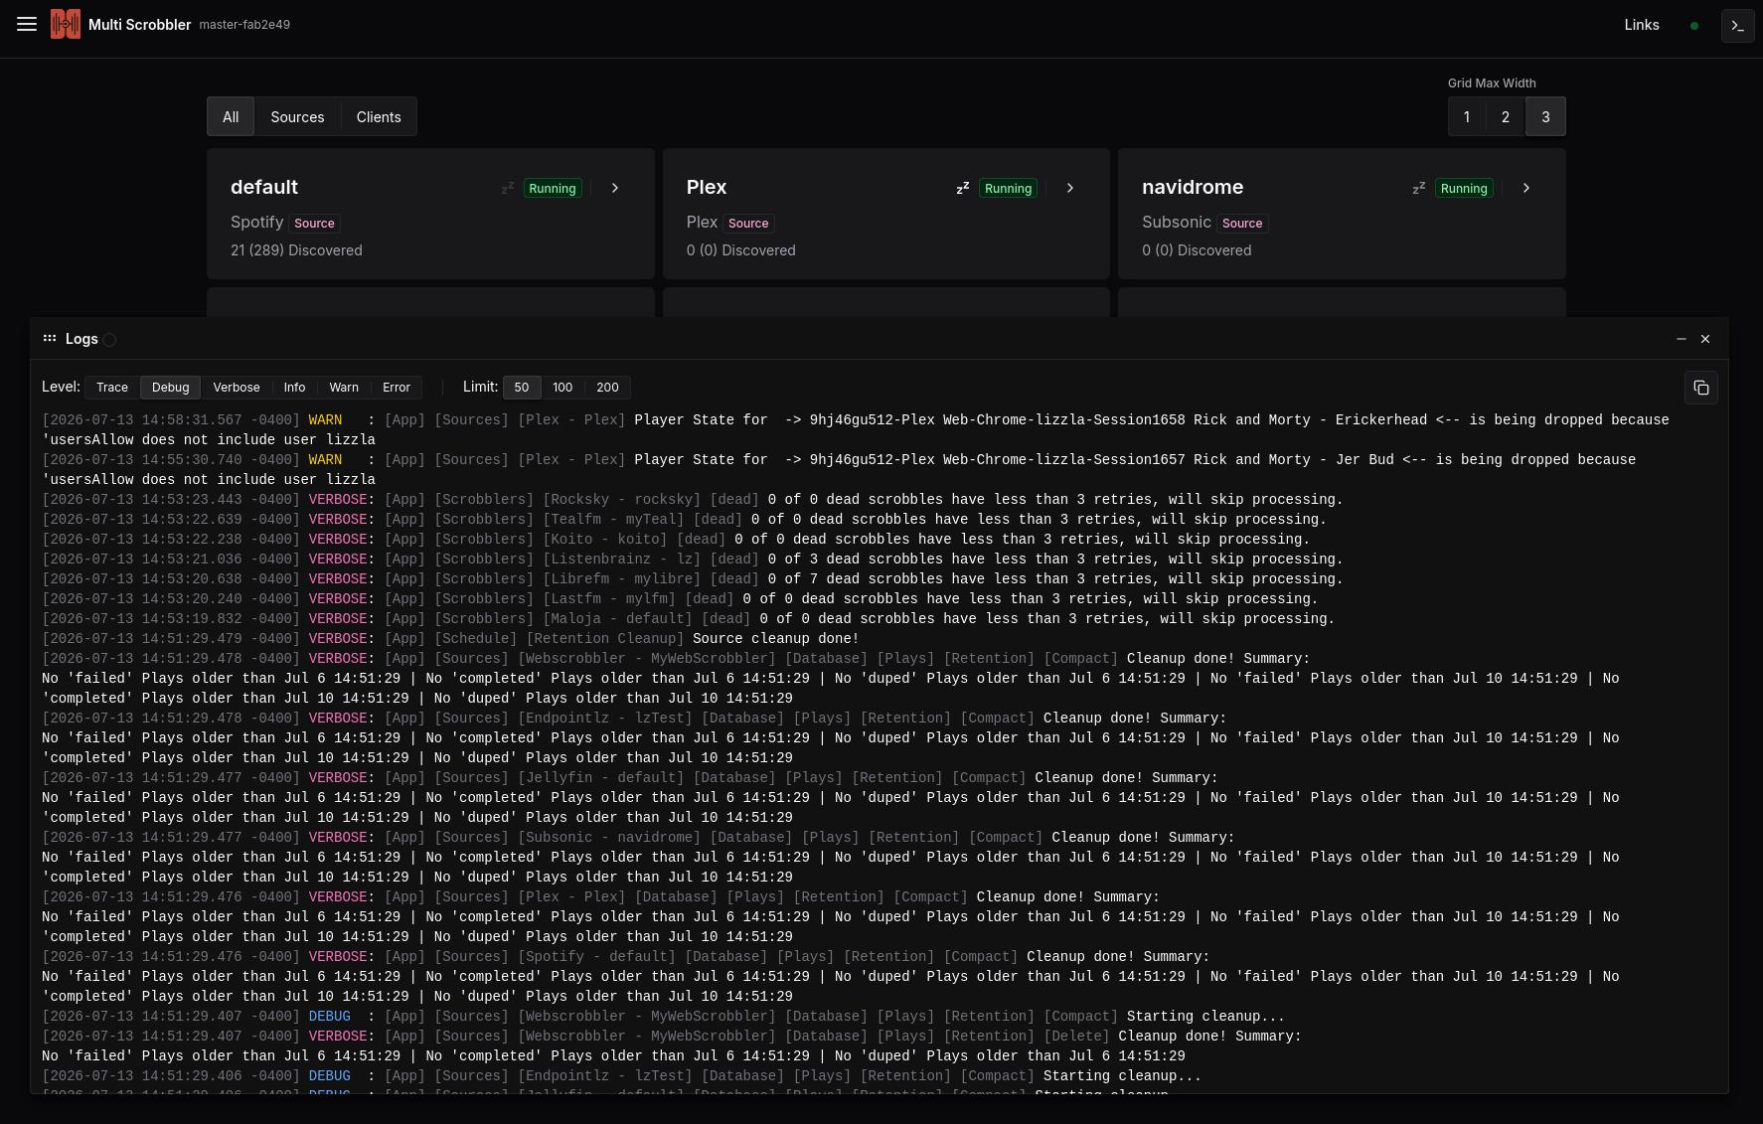Click the "Source cleanup done!" log line
The image size is (1763, 1124).
775,638
